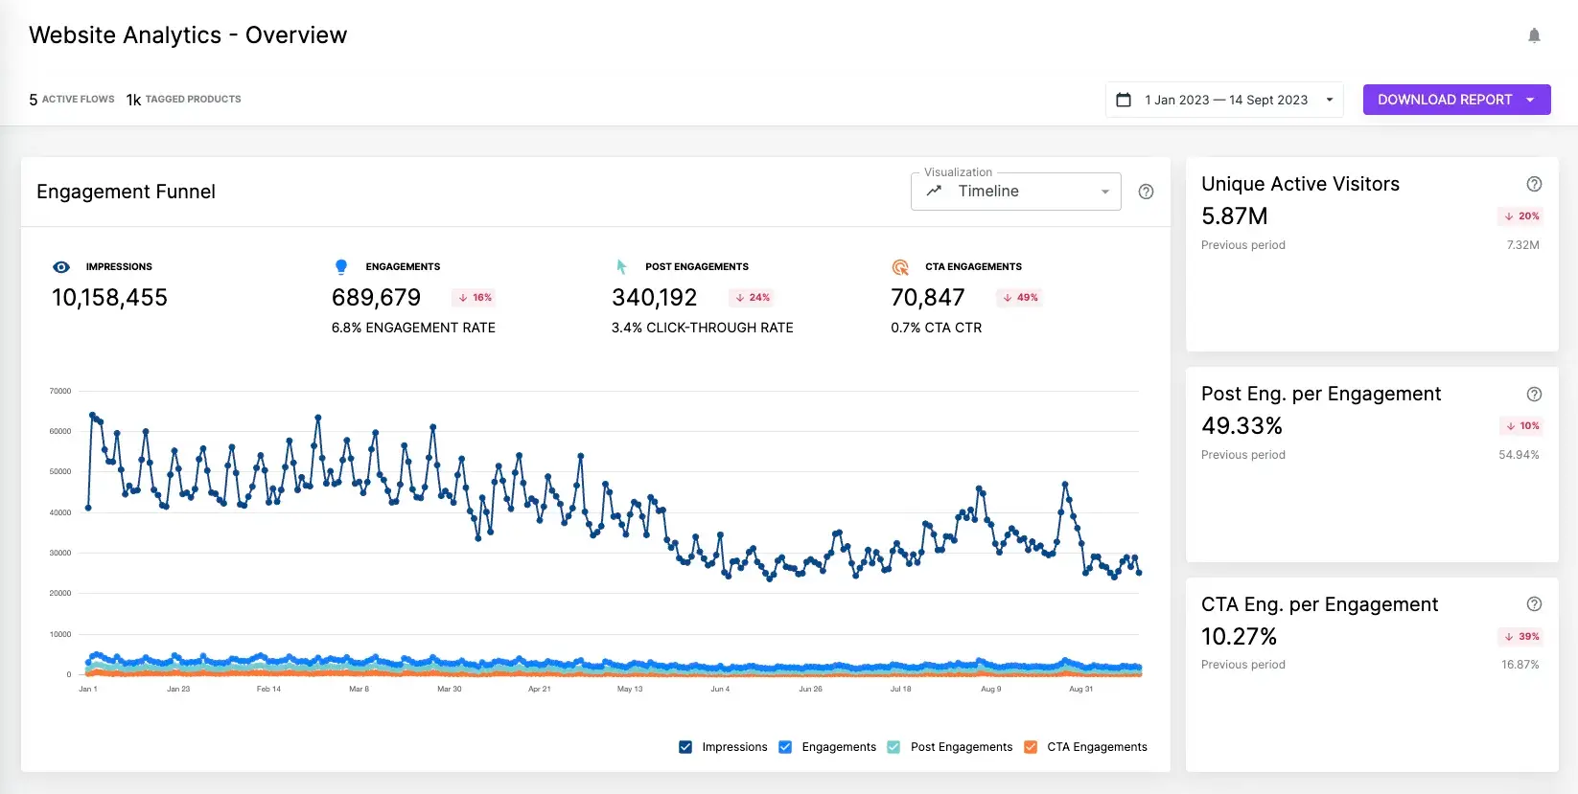Click the Engagements lightbulb icon

[341, 267]
